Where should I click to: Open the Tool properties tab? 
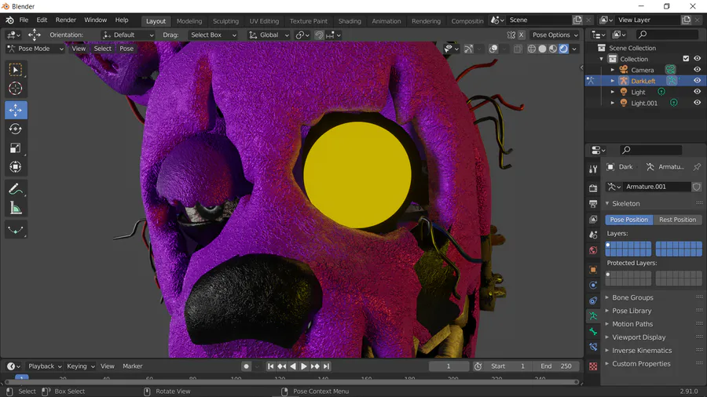tap(593, 169)
